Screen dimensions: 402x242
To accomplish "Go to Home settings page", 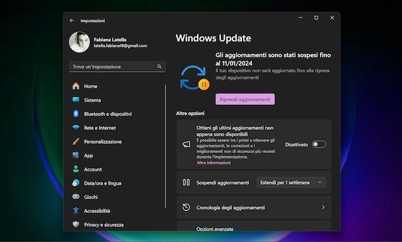I will click(90, 86).
